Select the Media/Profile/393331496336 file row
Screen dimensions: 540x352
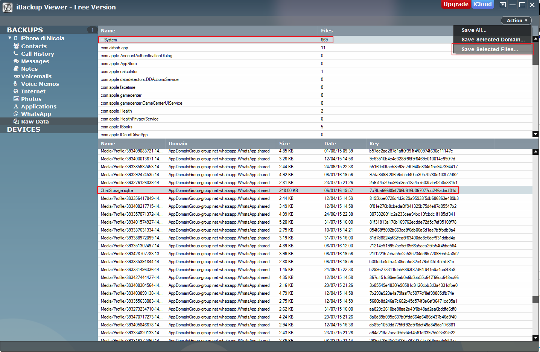coord(315,270)
